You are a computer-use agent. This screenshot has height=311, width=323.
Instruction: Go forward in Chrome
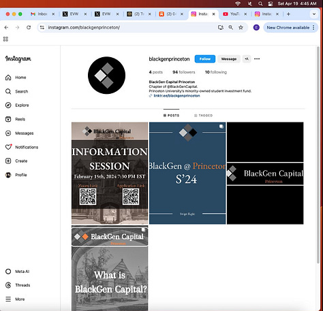coord(17,27)
